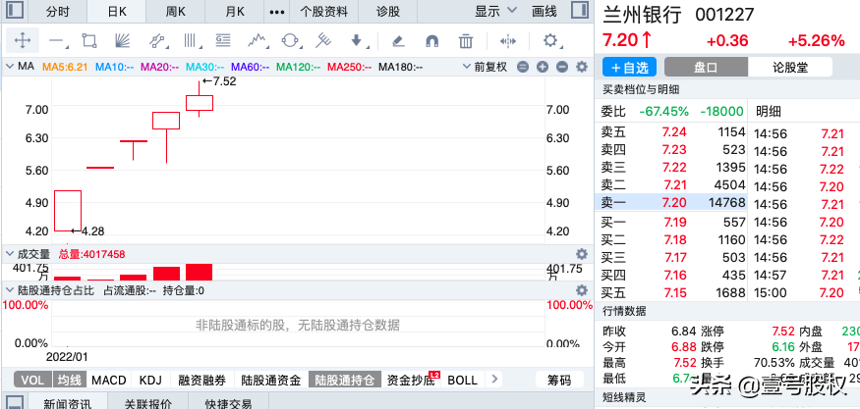This screenshot has height=409, width=860.
Task: Switch to the 分时 tab
Action: tap(58, 12)
